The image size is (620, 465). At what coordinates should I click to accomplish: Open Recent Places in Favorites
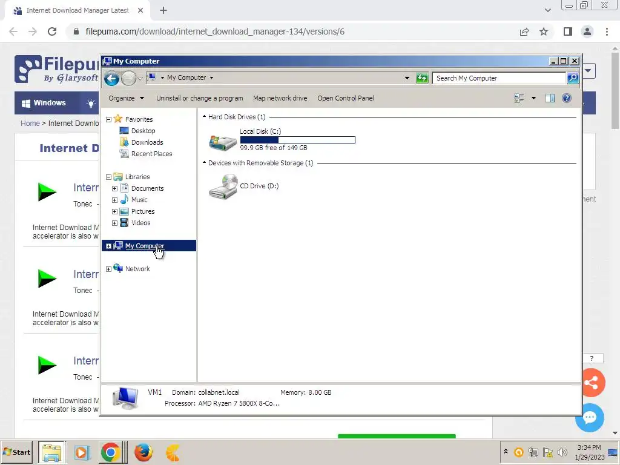point(151,153)
